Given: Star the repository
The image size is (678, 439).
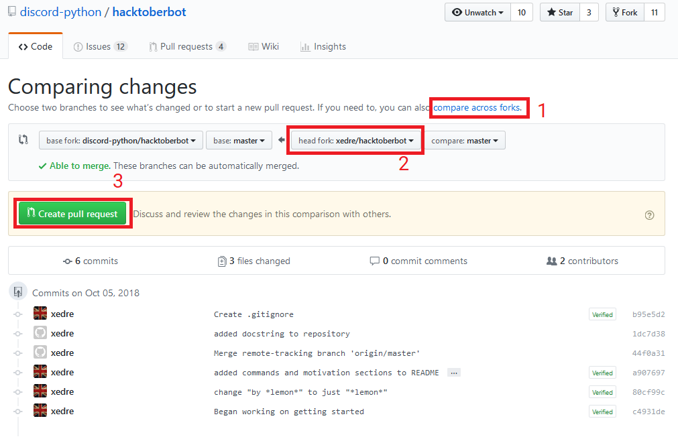Looking at the screenshot, I should pyautogui.click(x=560, y=13).
